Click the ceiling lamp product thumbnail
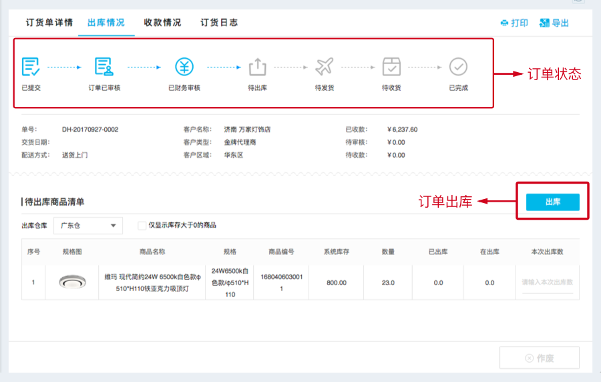The height and width of the screenshot is (382, 601). pyautogui.click(x=72, y=282)
